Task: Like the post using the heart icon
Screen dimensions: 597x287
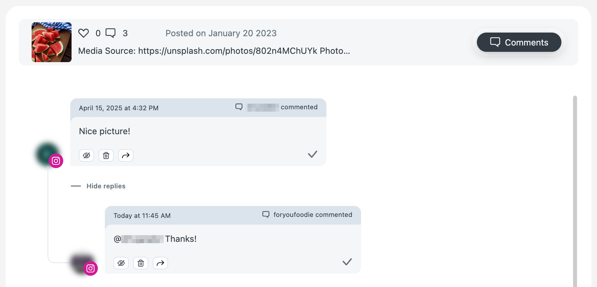Action: 84,33
